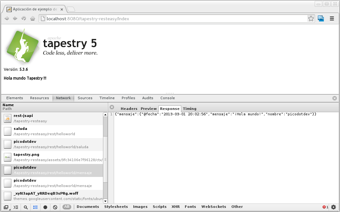The height and width of the screenshot is (212, 340).
Task: Open the image gallery icon beside address bar
Action: coord(321,19)
